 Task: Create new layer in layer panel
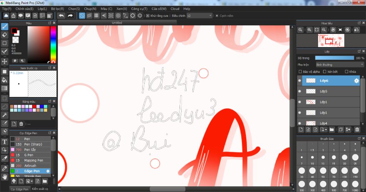(x=301, y=130)
